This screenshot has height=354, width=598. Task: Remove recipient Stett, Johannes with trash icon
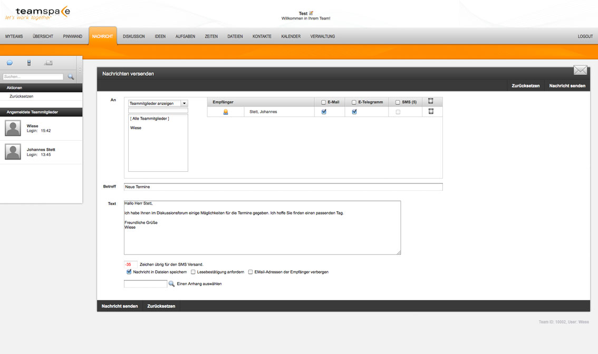pos(431,111)
